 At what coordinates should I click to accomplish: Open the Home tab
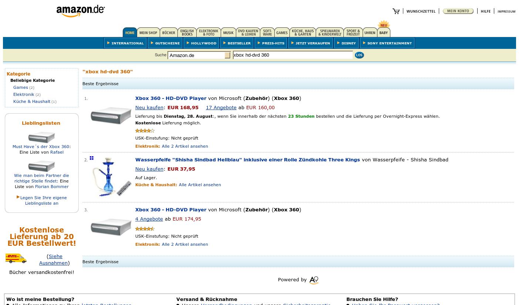coord(130,33)
